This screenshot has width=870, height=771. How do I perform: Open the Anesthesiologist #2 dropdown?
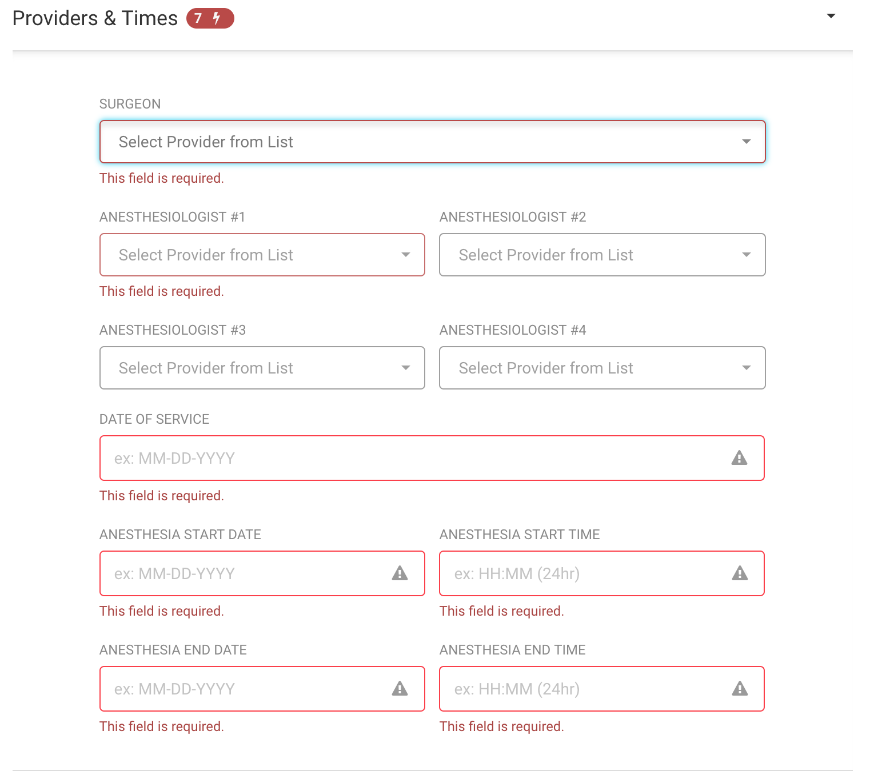602,255
